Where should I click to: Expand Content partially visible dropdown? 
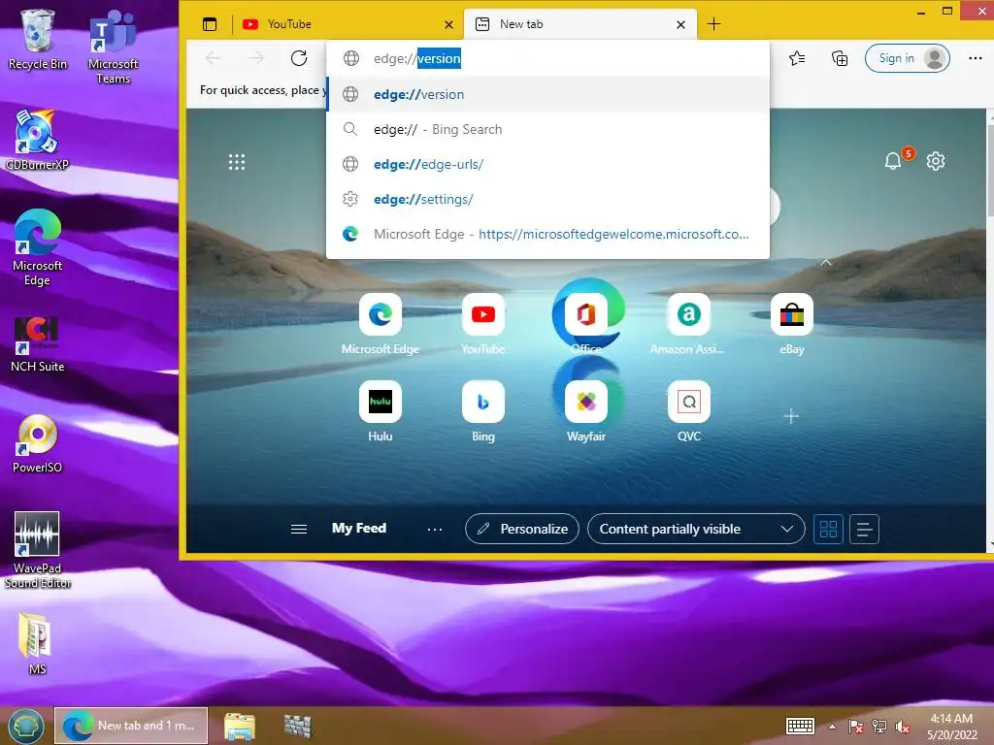click(696, 529)
